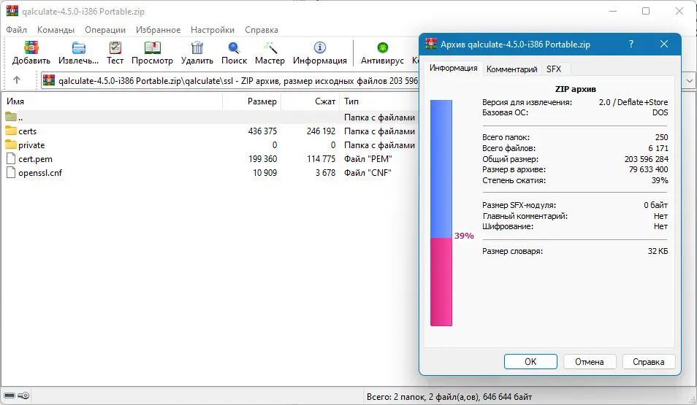
Task: Sort by the Имя column header
Action: (112, 101)
